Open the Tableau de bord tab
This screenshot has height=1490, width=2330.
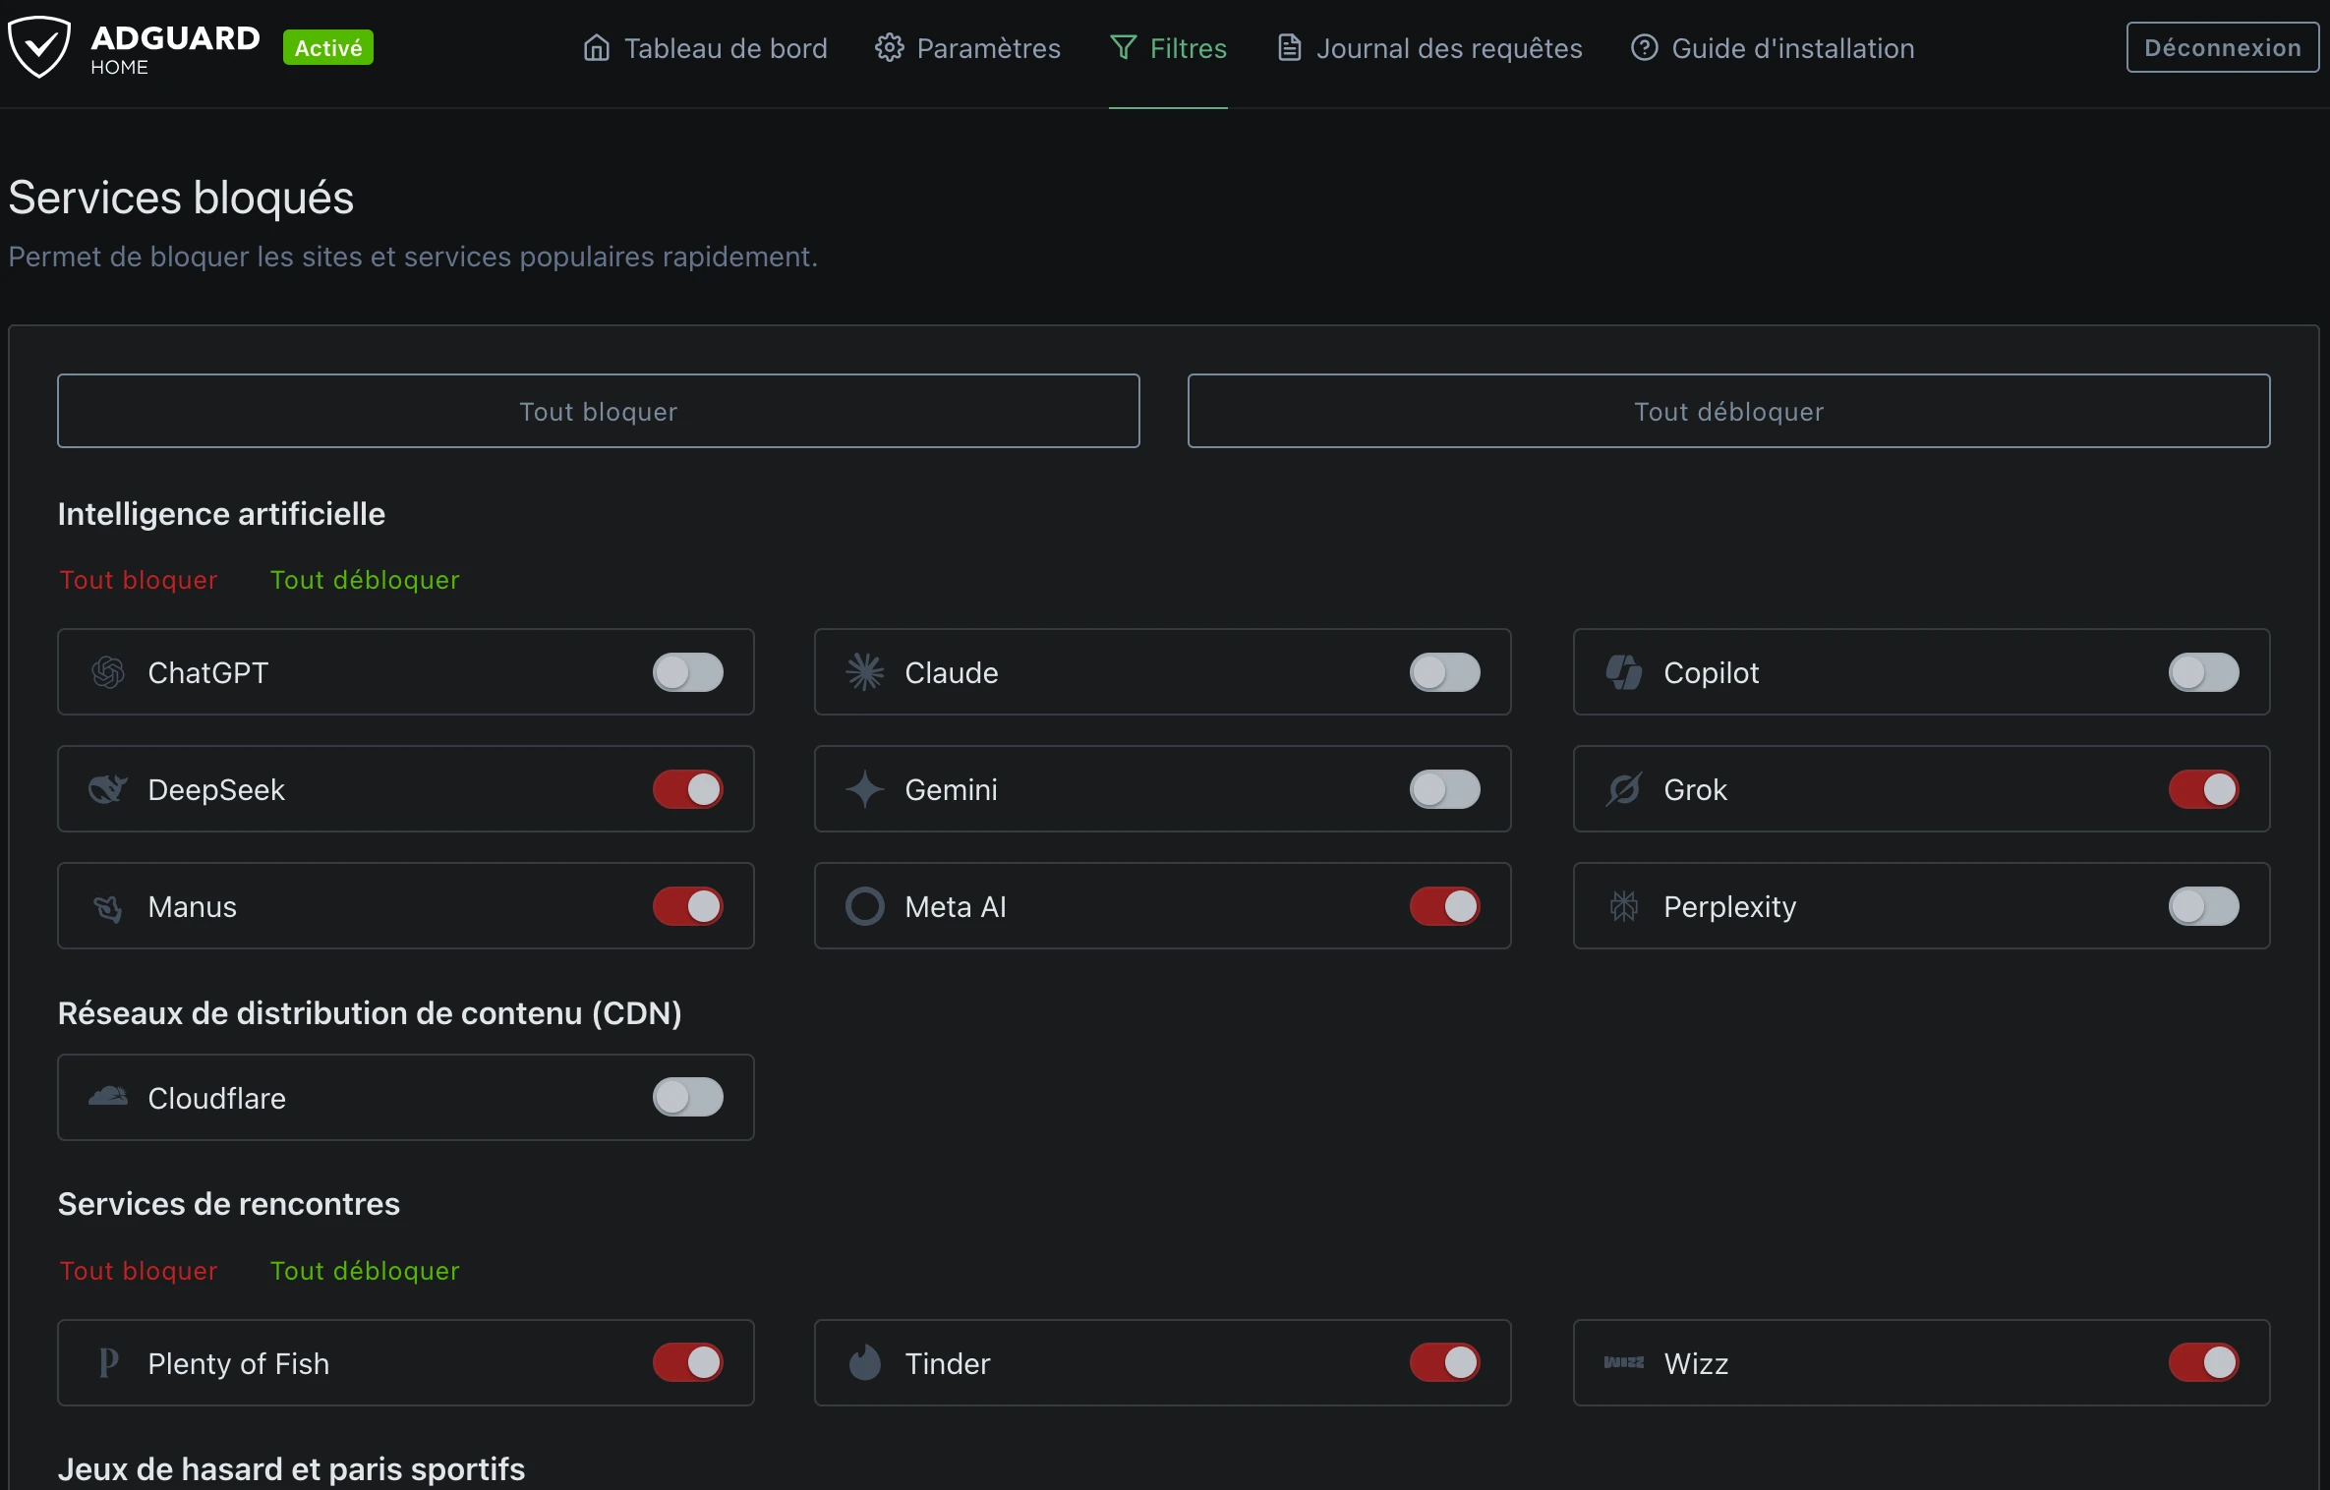click(x=706, y=48)
